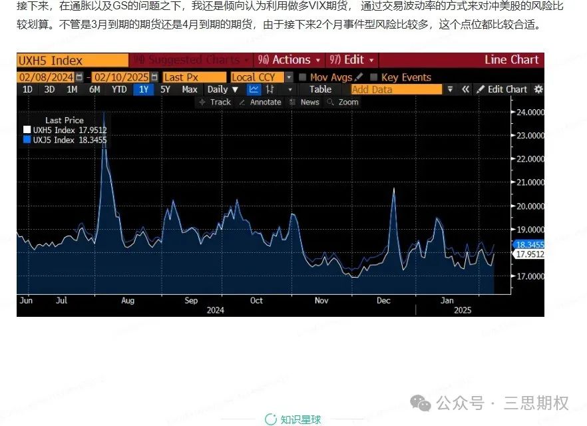Viewport: 587px width, 426px height.
Task: Click the Add Data input field
Action: pos(397,89)
